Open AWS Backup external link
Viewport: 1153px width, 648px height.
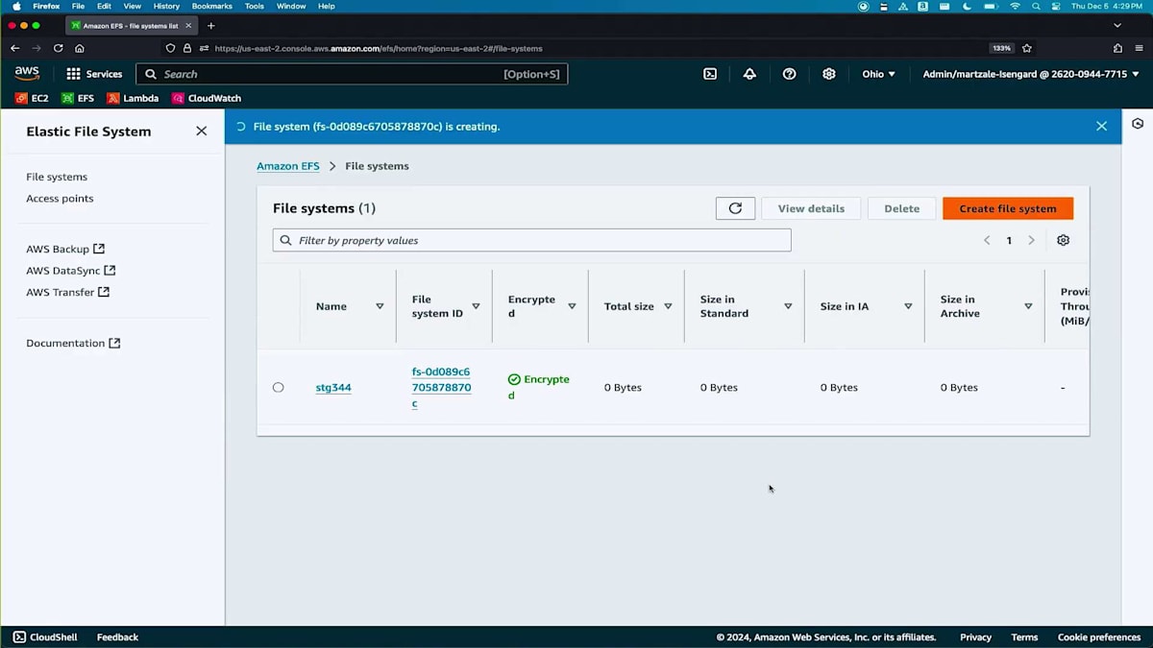pos(65,249)
